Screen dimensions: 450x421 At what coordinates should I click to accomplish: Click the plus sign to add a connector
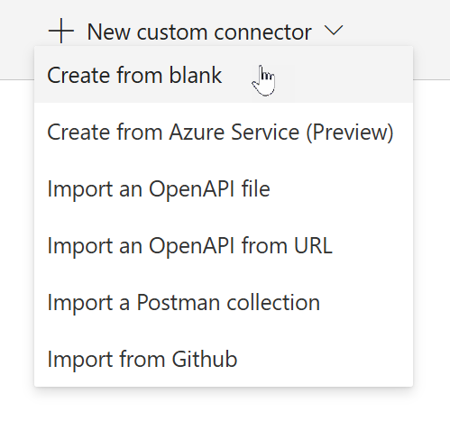coord(61,31)
